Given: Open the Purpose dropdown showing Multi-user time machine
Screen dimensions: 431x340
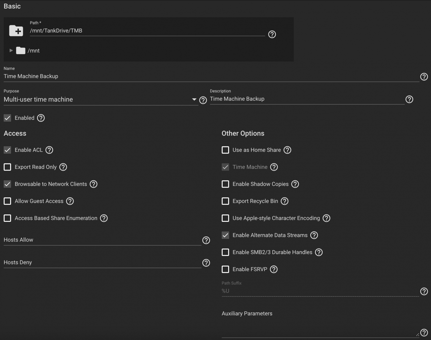Looking at the screenshot, I should [x=101, y=99].
